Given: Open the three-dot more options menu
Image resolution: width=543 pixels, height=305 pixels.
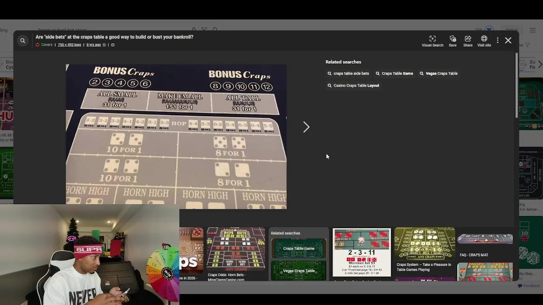Looking at the screenshot, I should pyautogui.click(x=498, y=41).
